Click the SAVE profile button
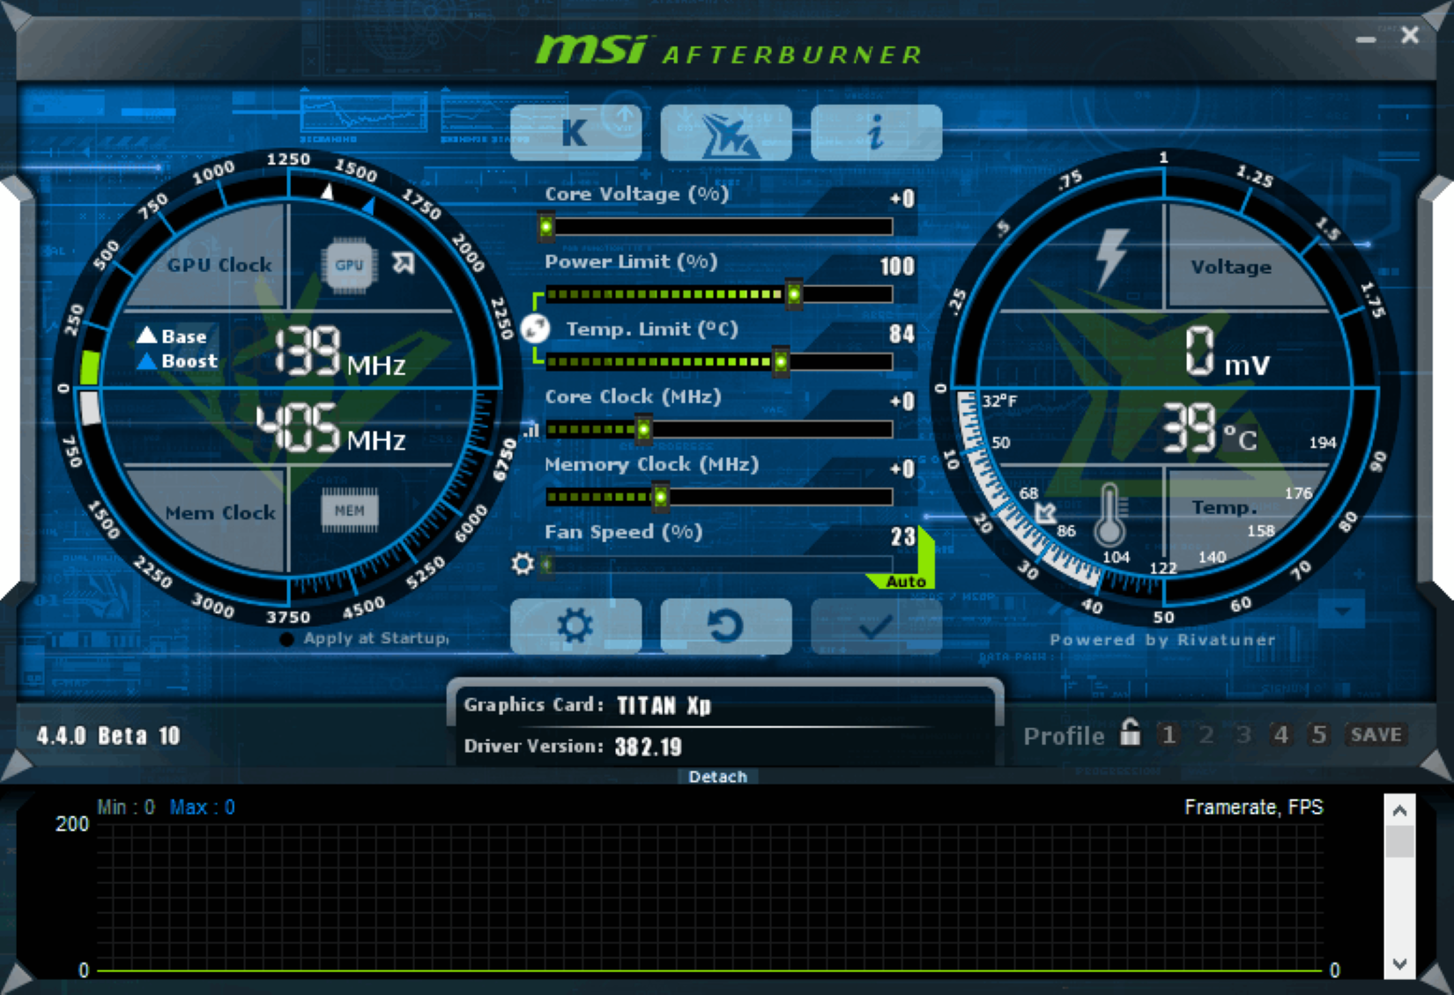The width and height of the screenshot is (1454, 995). pos(1376,734)
